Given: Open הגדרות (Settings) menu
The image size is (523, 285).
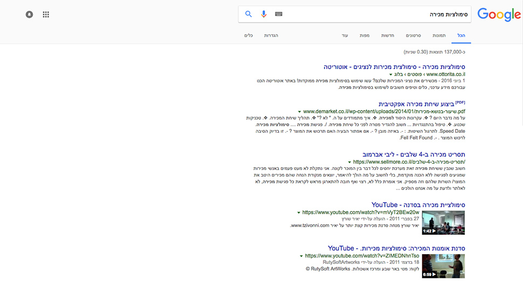Looking at the screenshot, I should pos(271,36).
